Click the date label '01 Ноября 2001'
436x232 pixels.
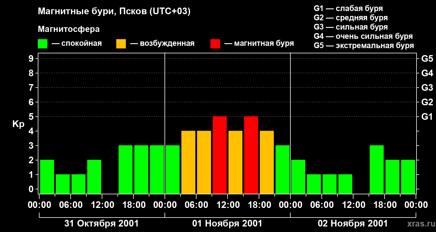tap(227, 224)
